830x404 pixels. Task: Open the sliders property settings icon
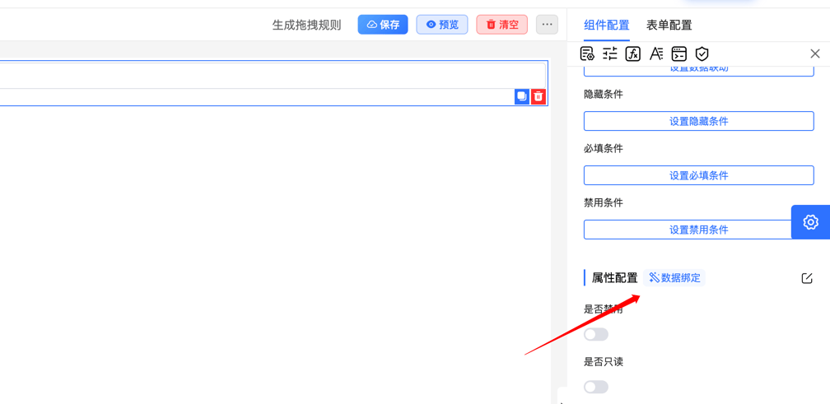pos(610,53)
